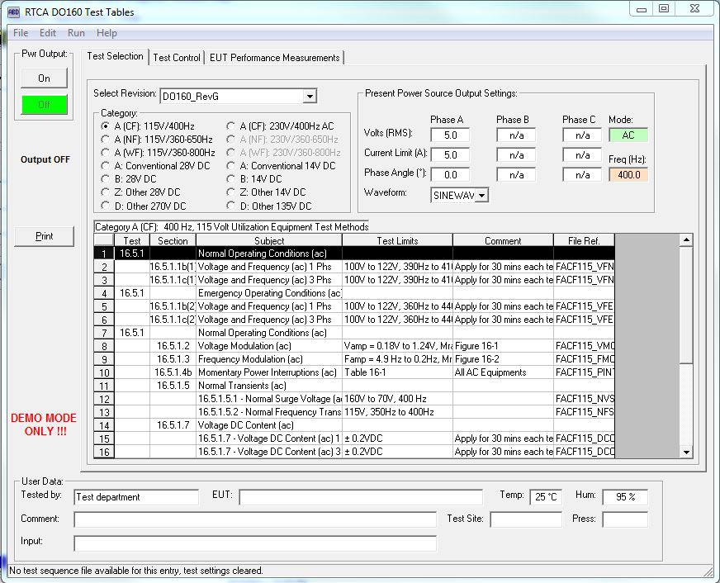Select category A (NF): 115V/360-650Hz
The image size is (720, 583).
click(106, 140)
